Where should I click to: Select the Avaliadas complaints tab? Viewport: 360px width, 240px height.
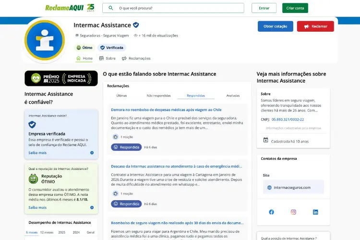coord(233,96)
